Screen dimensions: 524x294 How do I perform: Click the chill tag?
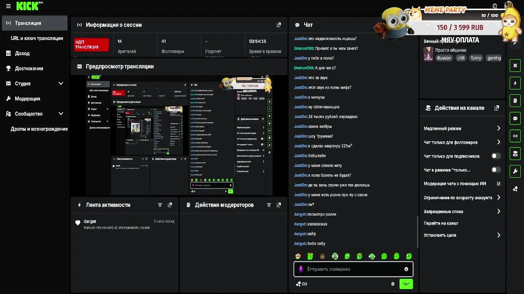click(x=461, y=58)
